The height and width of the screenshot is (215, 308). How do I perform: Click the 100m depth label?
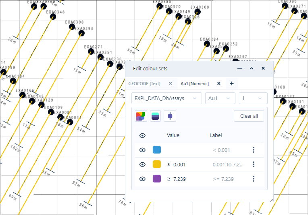click(15, 148)
